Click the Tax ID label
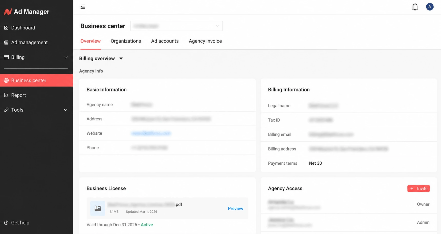441x234 pixels. click(x=274, y=120)
